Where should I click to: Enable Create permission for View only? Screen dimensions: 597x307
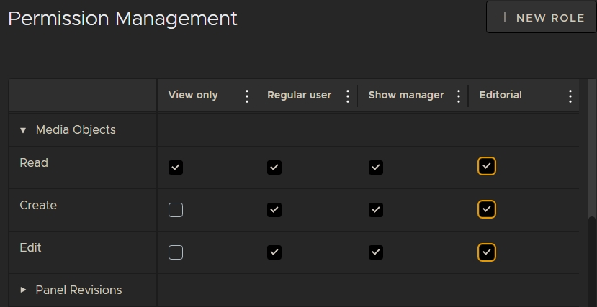click(176, 210)
